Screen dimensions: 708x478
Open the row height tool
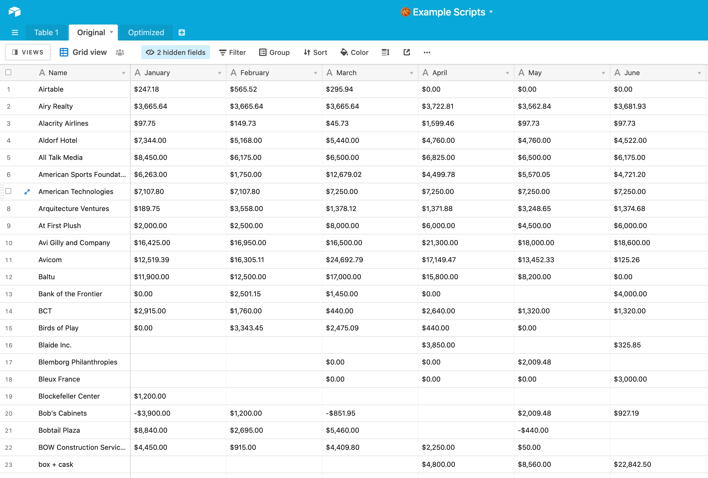click(385, 52)
